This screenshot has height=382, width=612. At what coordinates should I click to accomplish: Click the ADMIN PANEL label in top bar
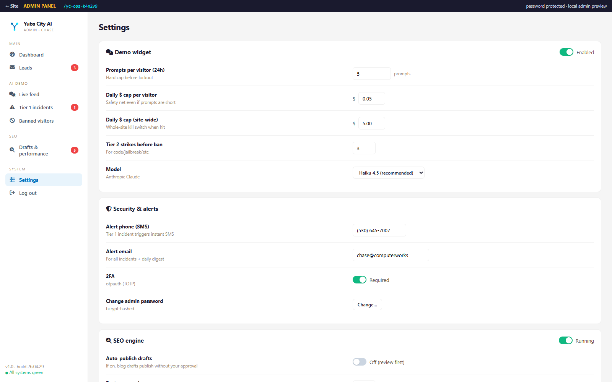40,6
